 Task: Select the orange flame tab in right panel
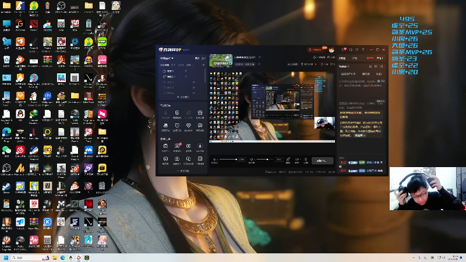[x=370, y=58]
